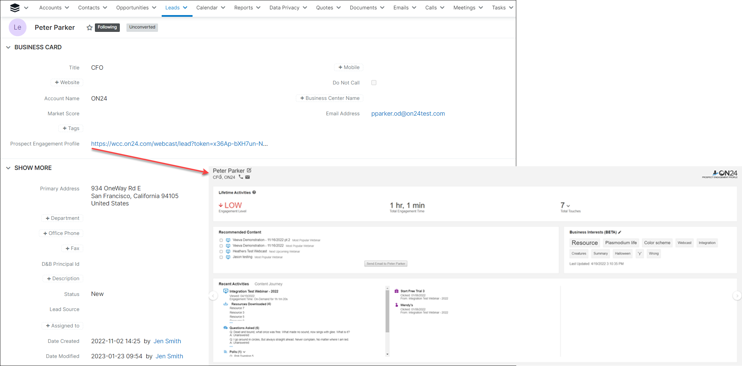Open Lifetime Activities help tooltip
The height and width of the screenshot is (366, 742).
[254, 192]
